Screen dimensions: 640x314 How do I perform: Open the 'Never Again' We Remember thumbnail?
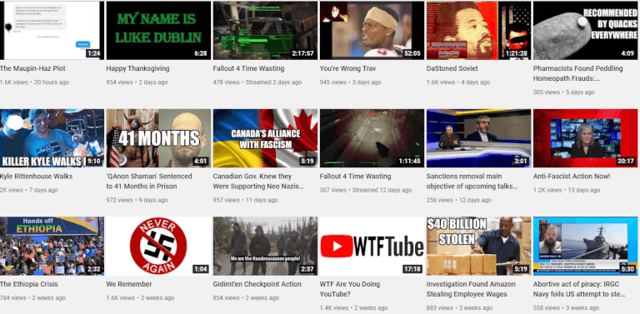point(158,246)
